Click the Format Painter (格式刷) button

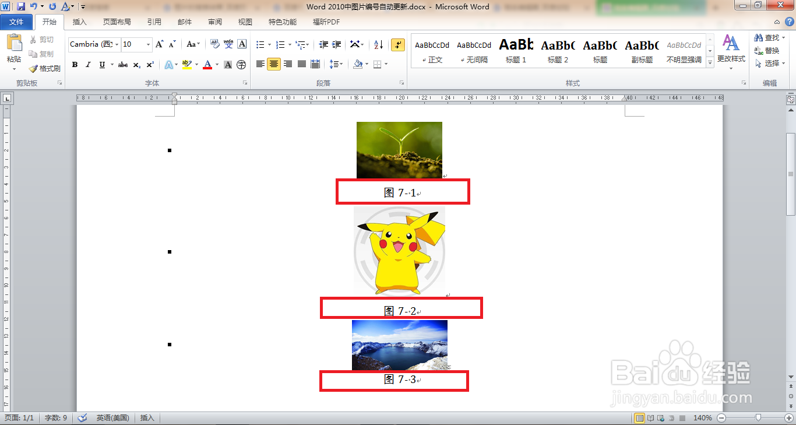coord(44,68)
